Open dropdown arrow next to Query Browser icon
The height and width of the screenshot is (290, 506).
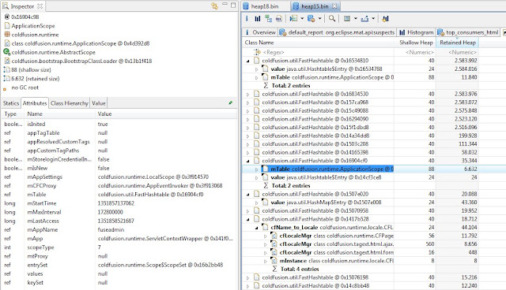(x=319, y=19)
